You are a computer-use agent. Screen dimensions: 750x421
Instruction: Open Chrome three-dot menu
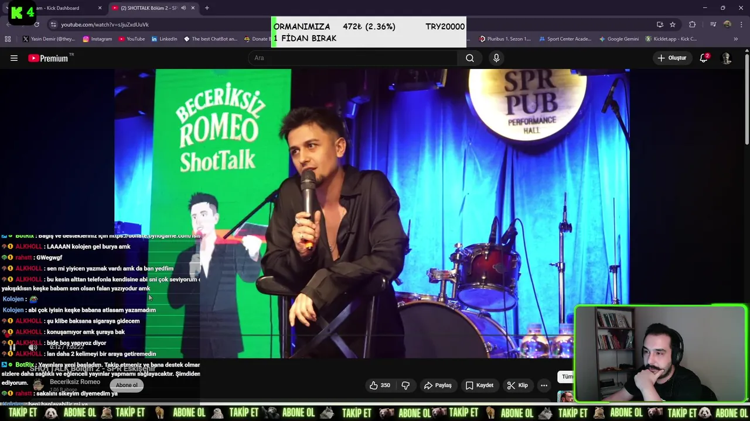pyautogui.click(x=741, y=25)
